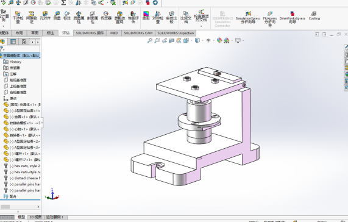Click Equations sigma icon in top toolbar
This screenshot has width=348, height=222.
point(63,2)
